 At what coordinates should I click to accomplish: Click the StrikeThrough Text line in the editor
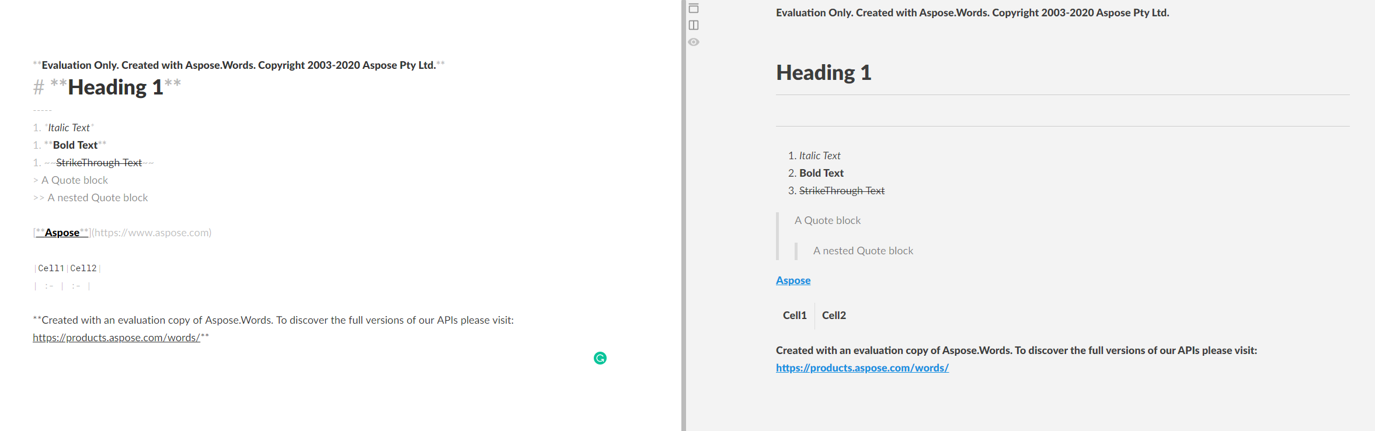click(99, 163)
